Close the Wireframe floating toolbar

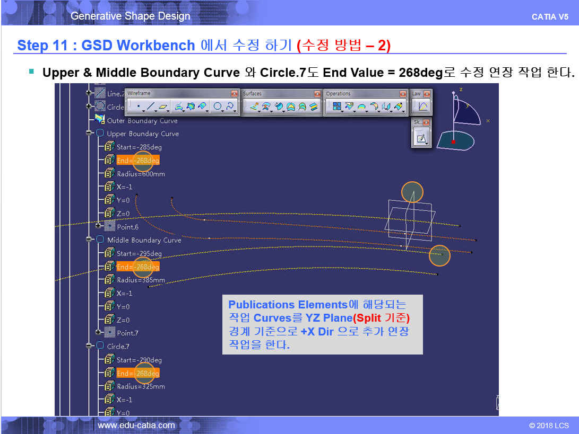click(234, 94)
